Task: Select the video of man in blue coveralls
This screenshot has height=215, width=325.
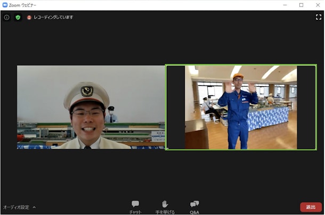Action: (x=240, y=107)
